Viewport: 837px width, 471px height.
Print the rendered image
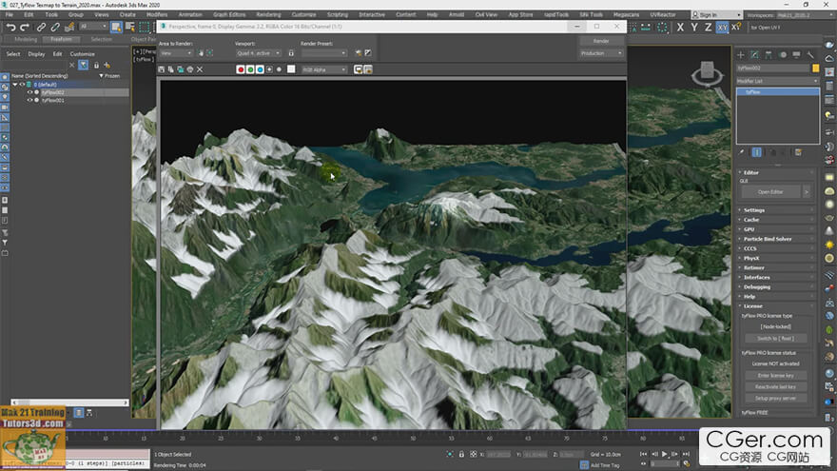(190, 69)
